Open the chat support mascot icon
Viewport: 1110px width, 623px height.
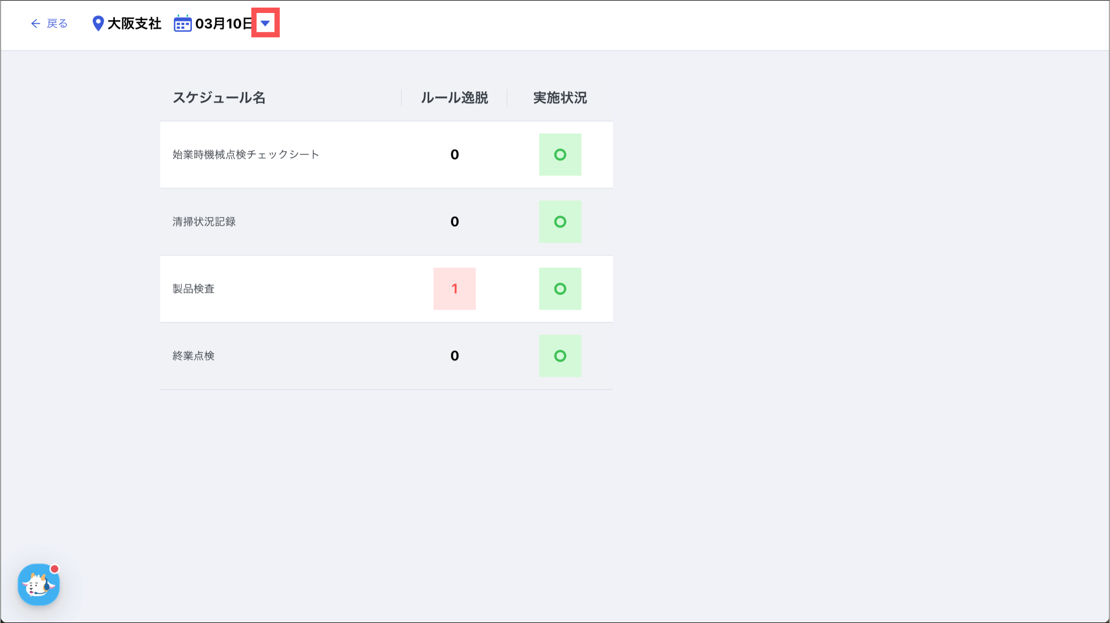point(38,585)
